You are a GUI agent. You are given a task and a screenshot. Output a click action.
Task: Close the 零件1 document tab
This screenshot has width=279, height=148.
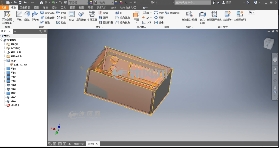(97, 144)
